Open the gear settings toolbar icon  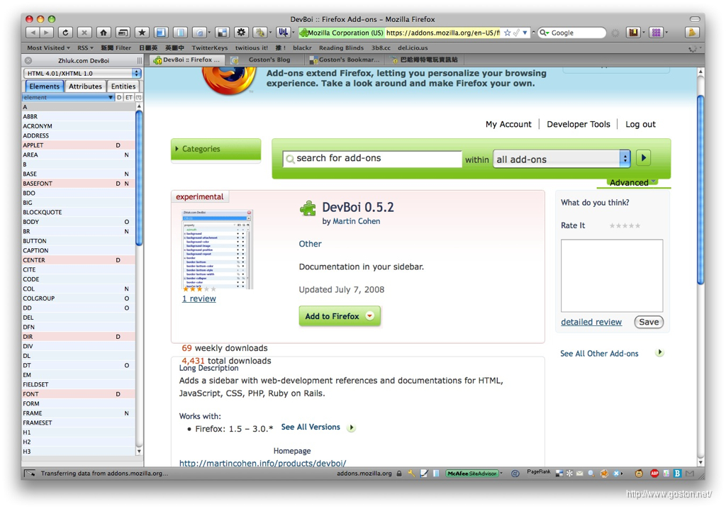click(x=241, y=33)
